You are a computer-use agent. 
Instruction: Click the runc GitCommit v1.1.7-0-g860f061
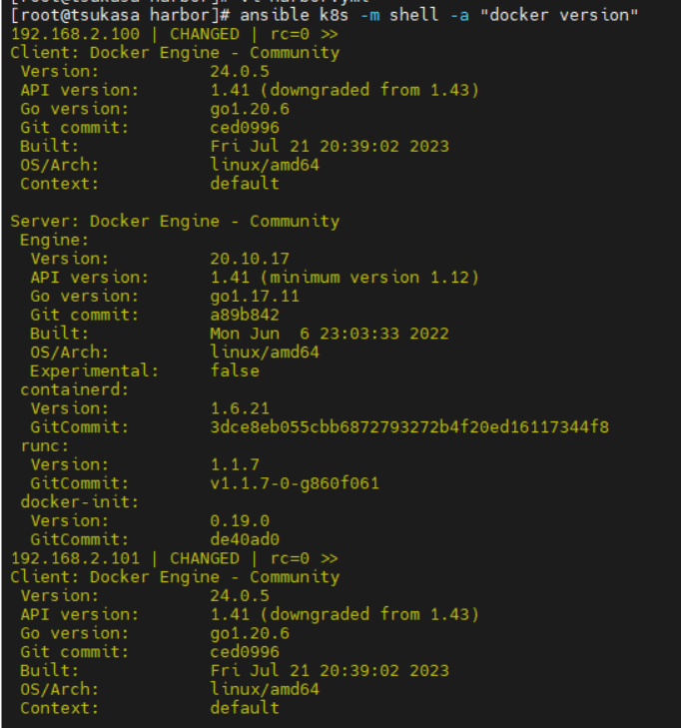(295, 483)
